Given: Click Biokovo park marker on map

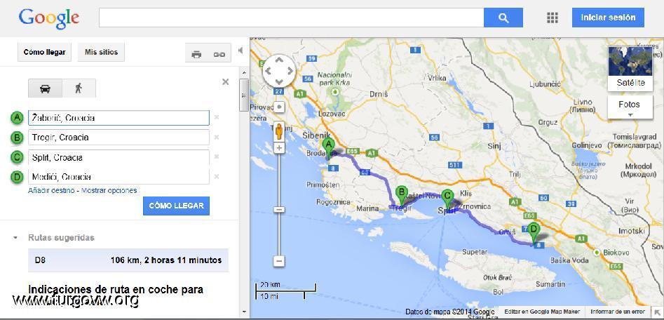Looking at the screenshot, I should [x=597, y=253].
